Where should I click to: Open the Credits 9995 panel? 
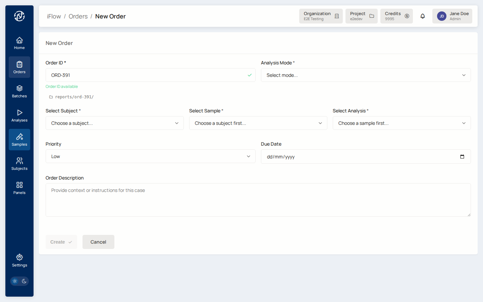[x=396, y=16]
